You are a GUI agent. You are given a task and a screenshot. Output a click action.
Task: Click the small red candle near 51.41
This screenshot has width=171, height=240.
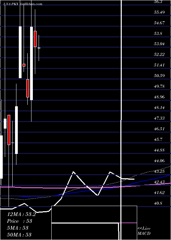point(24,65)
